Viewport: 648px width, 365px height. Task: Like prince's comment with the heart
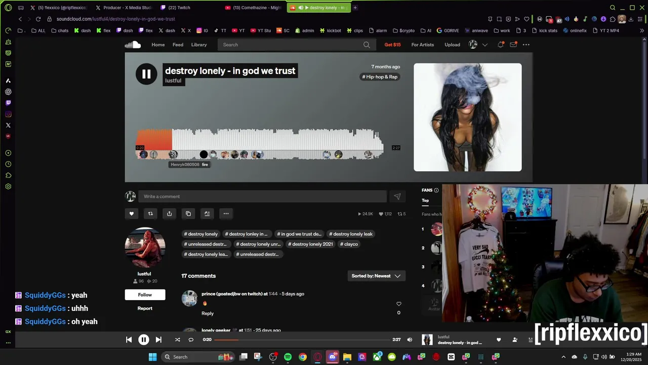[398, 304]
